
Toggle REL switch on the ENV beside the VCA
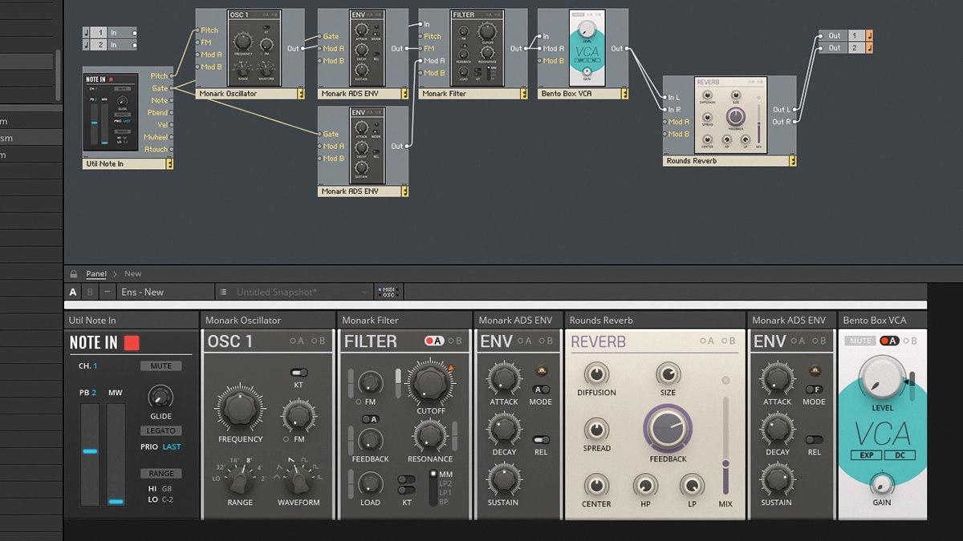(x=815, y=440)
